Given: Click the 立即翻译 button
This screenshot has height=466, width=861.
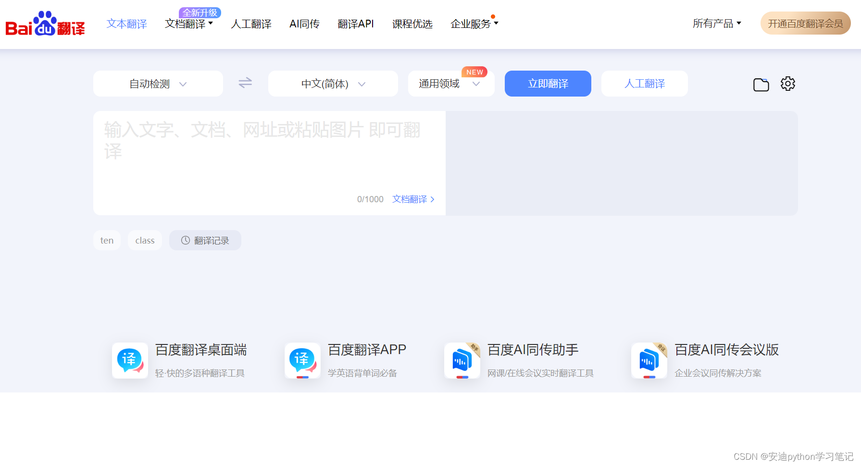Looking at the screenshot, I should tap(548, 84).
